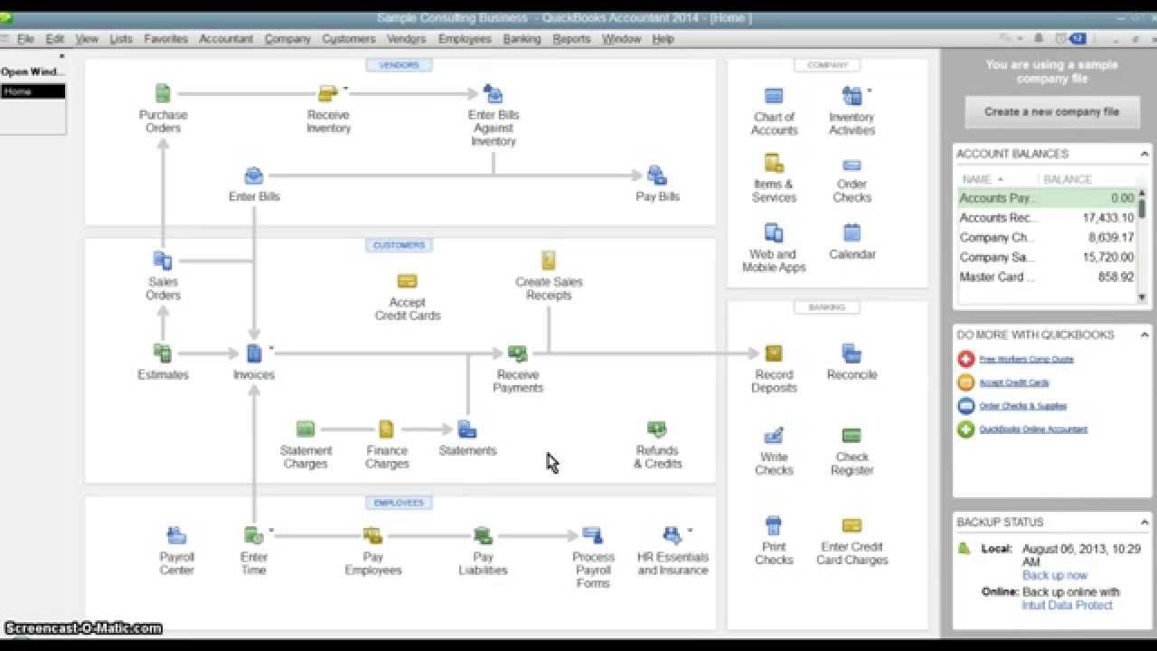This screenshot has height=651, width=1157.
Task: Open Chart of Accounts icon
Action: click(774, 96)
